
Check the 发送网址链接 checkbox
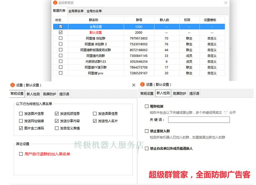(x=21, y=121)
